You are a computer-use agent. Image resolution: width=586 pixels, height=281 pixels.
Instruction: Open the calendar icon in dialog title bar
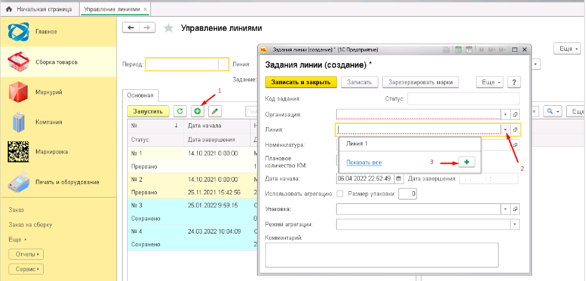pos(469,49)
